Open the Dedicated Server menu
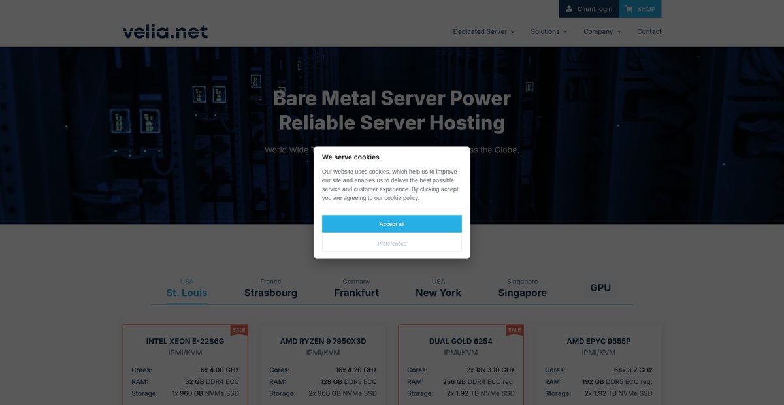The height and width of the screenshot is (405, 784). point(484,31)
